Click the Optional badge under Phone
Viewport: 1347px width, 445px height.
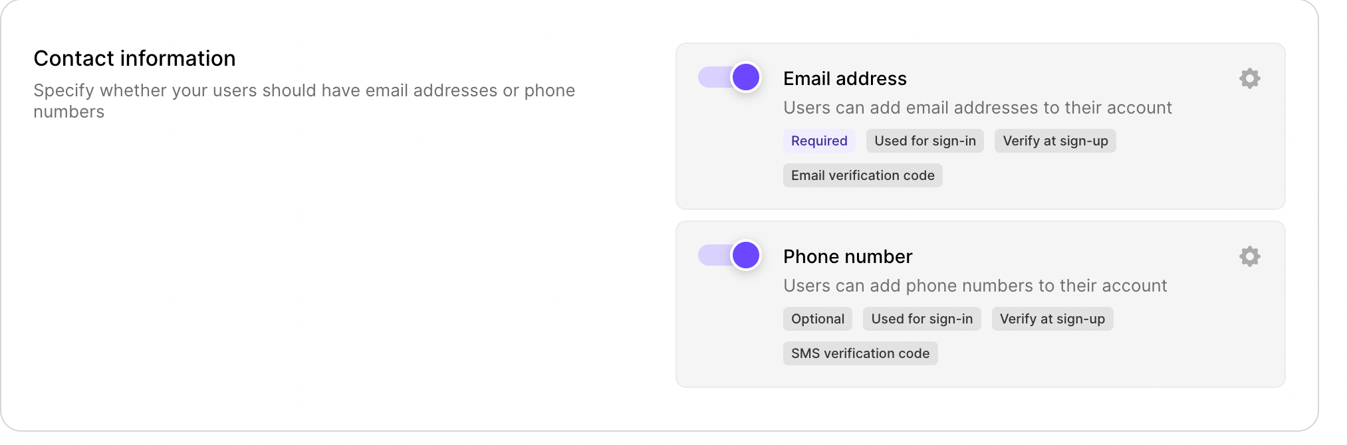(817, 319)
